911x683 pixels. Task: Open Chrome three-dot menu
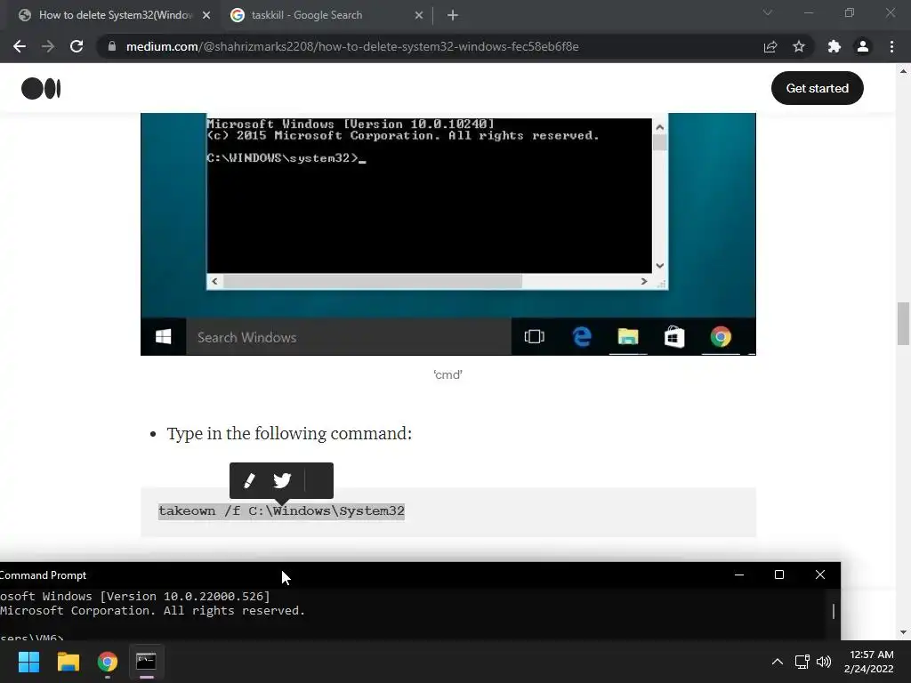coord(891,46)
